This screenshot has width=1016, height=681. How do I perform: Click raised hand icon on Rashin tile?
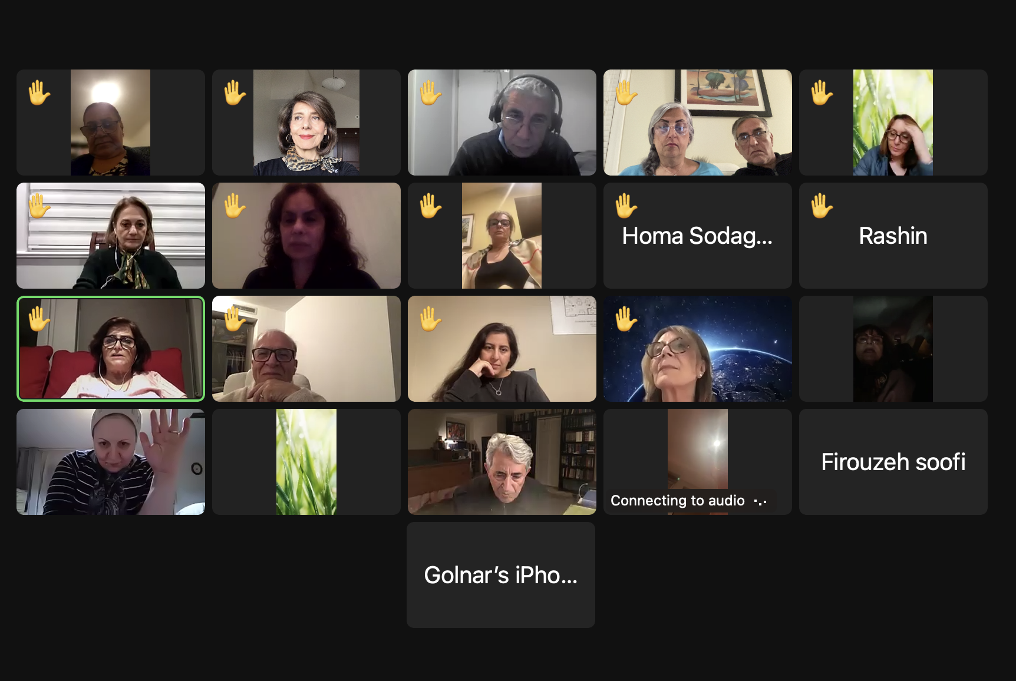click(822, 206)
